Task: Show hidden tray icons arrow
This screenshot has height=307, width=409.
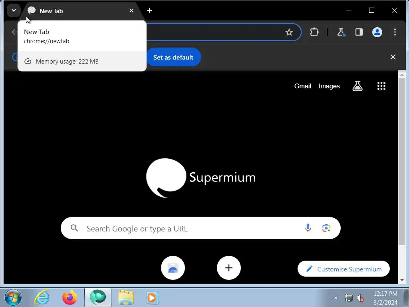Action: (336, 297)
